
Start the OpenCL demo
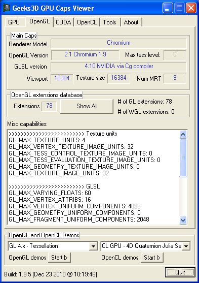(152, 258)
